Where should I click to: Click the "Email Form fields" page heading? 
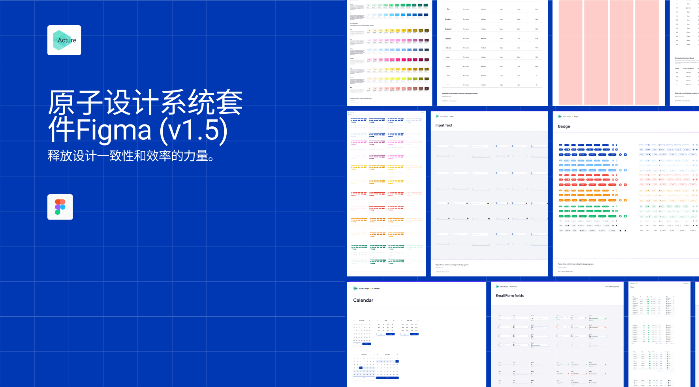coord(510,295)
